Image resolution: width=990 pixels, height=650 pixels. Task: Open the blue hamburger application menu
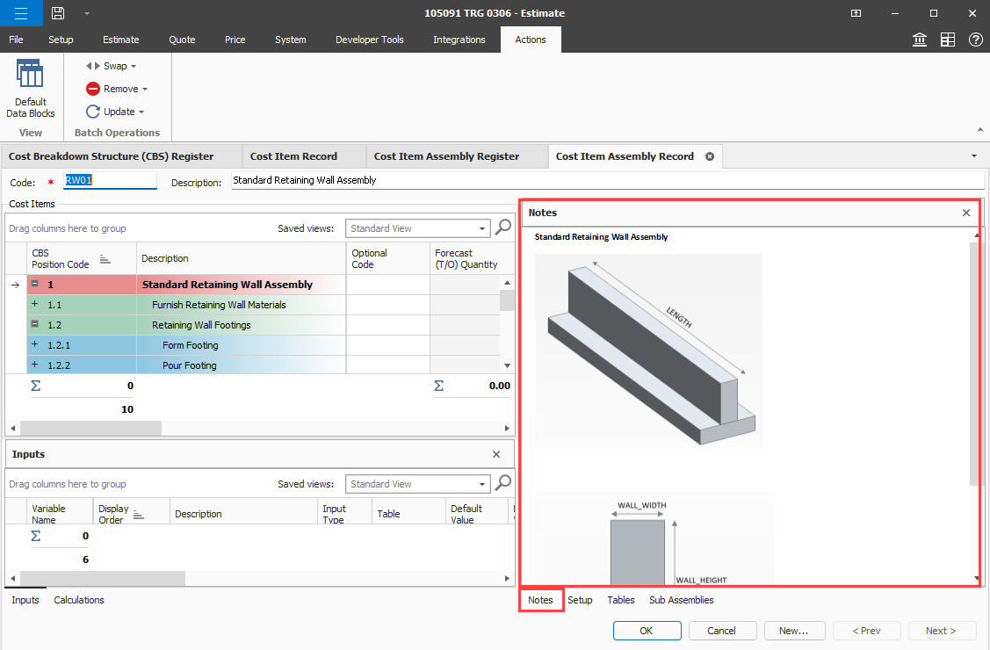pos(20,13)
